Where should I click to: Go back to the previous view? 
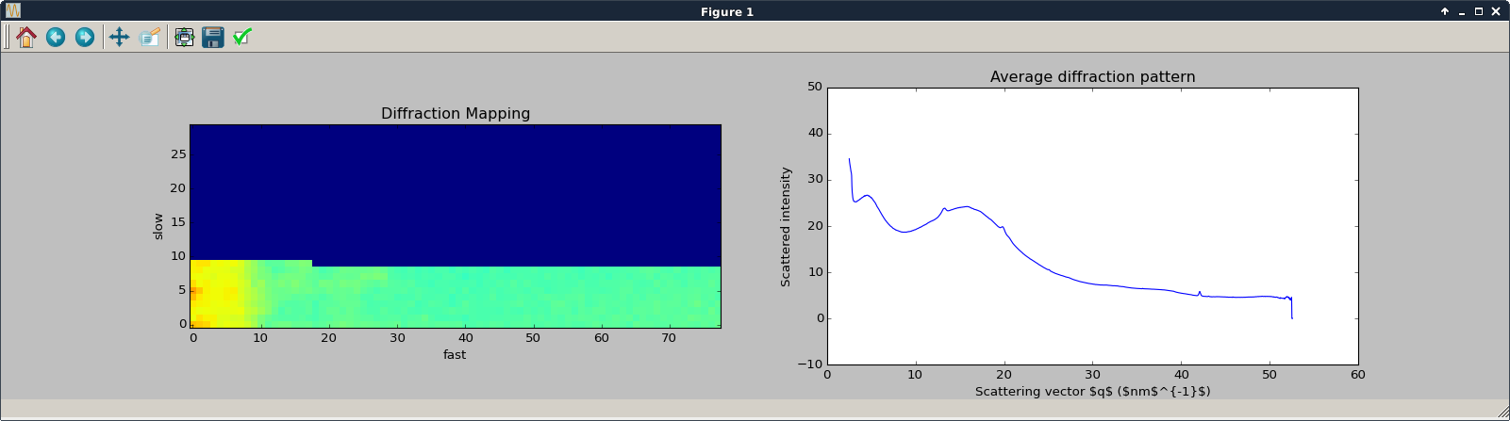tap(56, 37)
